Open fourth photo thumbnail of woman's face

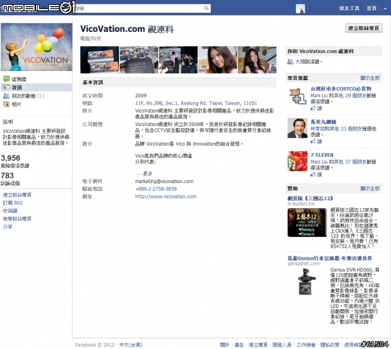click(217, 60)
